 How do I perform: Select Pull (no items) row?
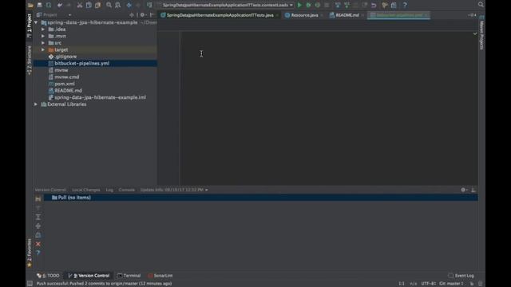point(261,198)
